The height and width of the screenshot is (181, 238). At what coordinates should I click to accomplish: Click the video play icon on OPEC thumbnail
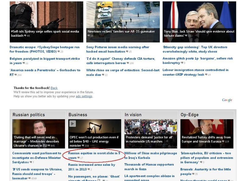coord(73,124)
